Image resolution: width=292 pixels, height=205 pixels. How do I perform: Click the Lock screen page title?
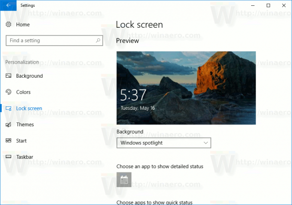[x=139, y=25]
